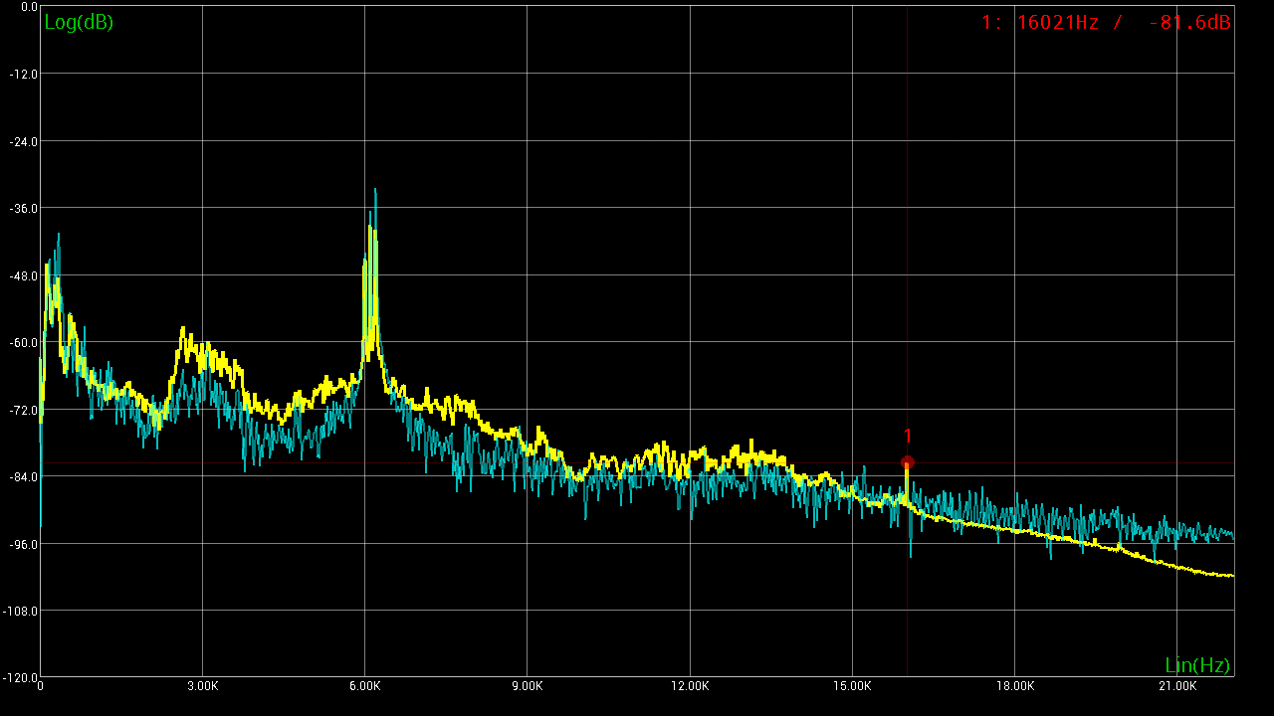Click the -120.0 dB axis label
1274x716 pixels.
19,676
